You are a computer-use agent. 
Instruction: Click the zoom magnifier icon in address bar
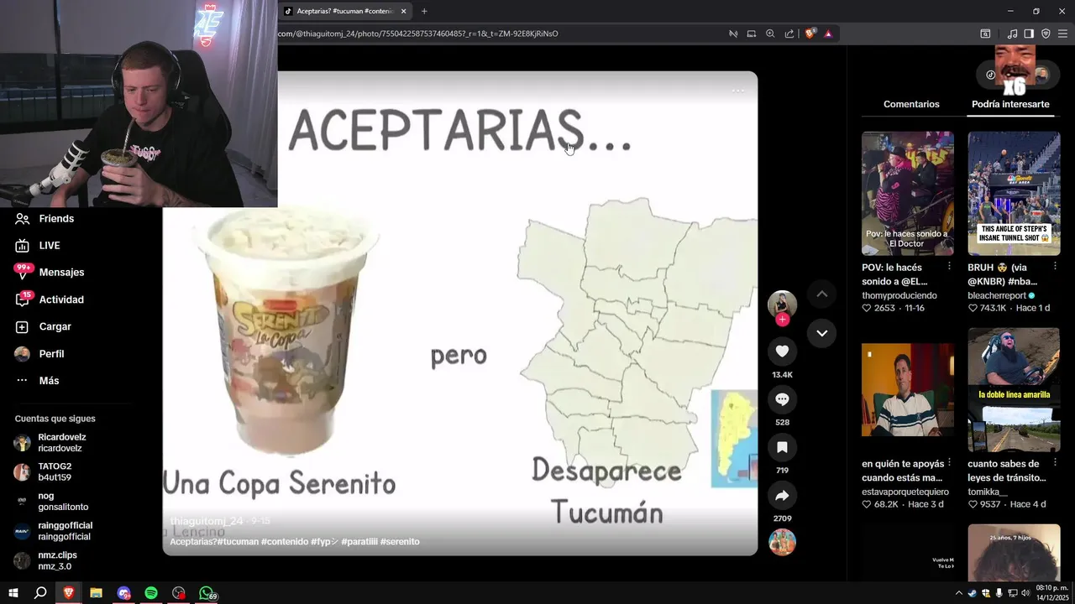770,34
